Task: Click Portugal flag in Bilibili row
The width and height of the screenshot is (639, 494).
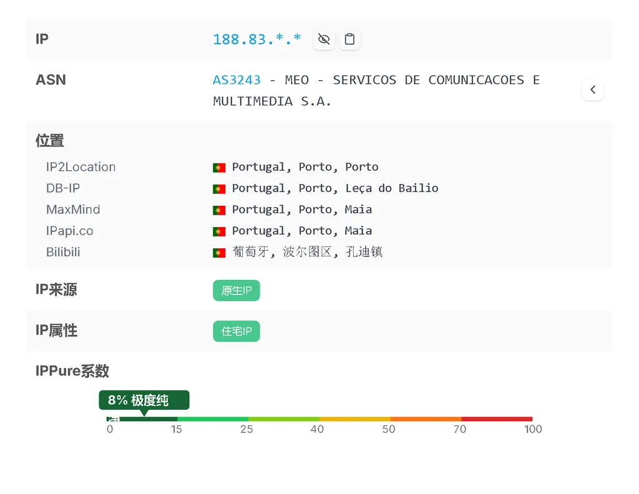Action: 219,253
